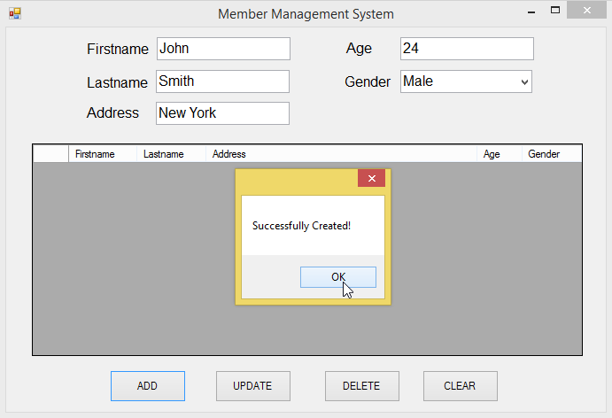Click the Age column header
This screenshot has height=418, width=612.
(x=499, y=154)
